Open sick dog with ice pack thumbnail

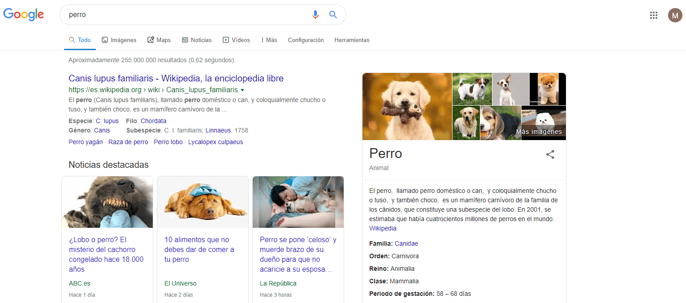(203, 202)
